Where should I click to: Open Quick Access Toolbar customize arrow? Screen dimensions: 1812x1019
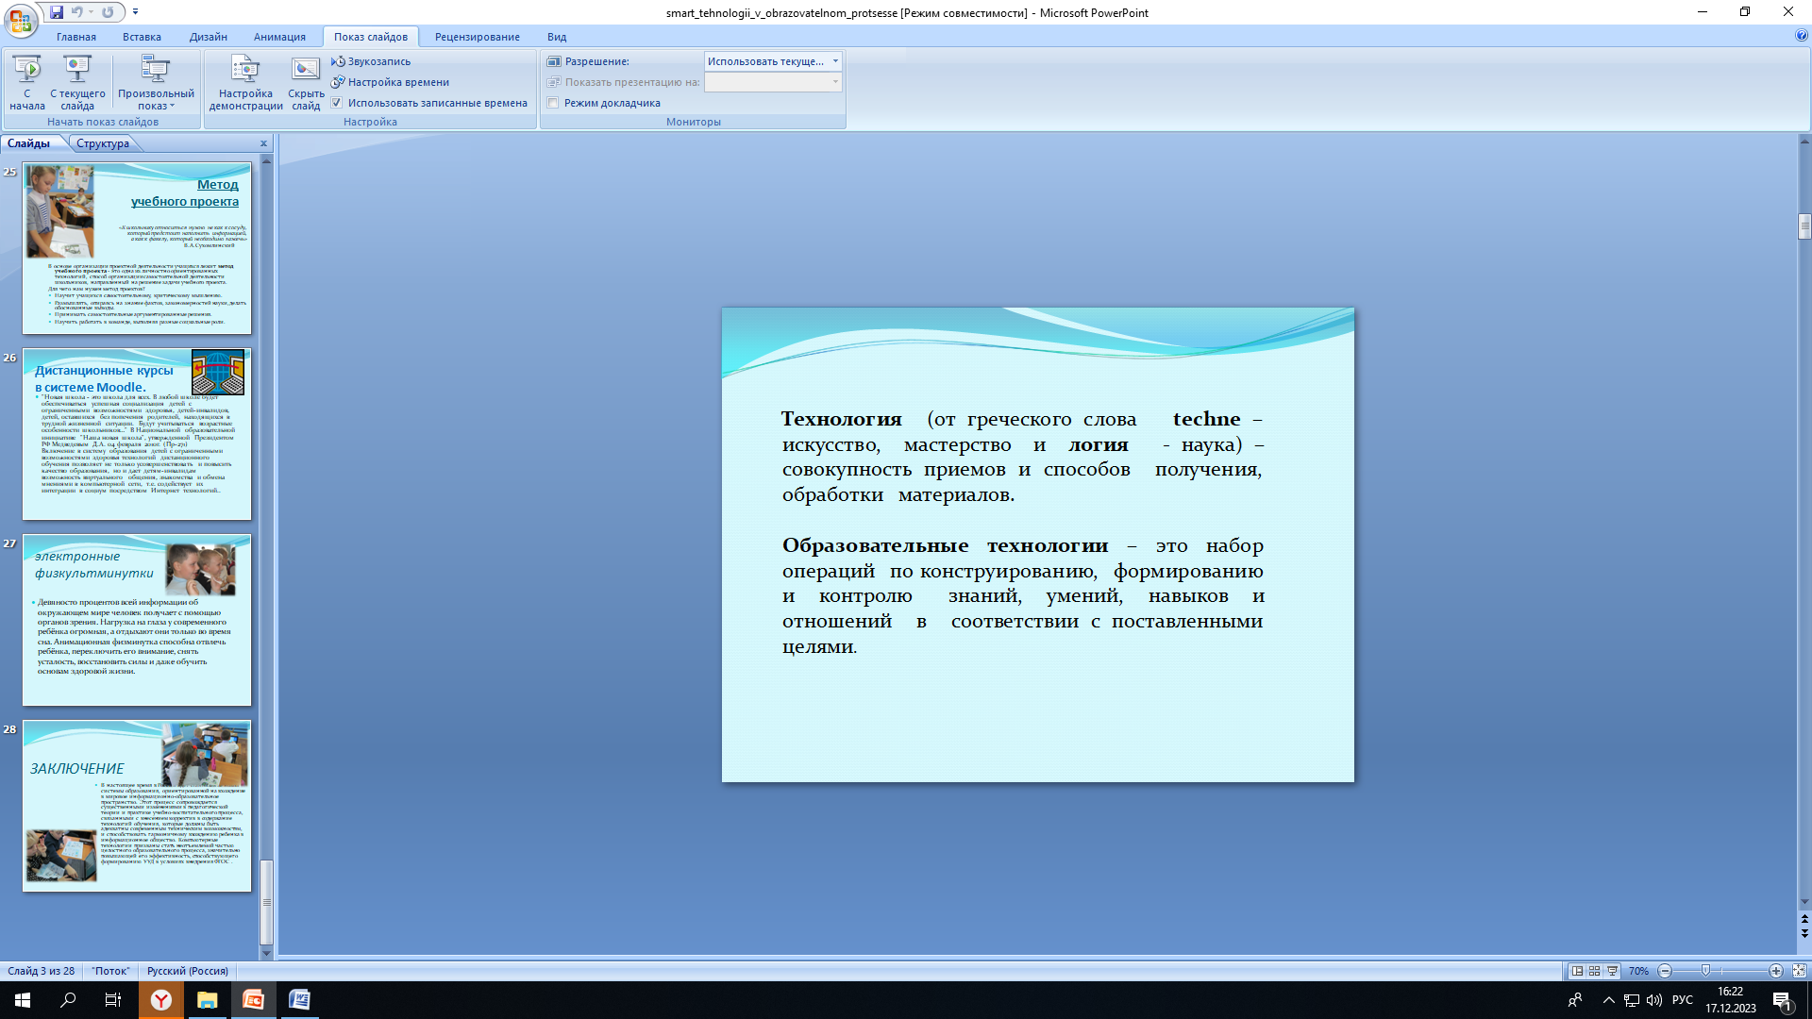click(136, 12)
